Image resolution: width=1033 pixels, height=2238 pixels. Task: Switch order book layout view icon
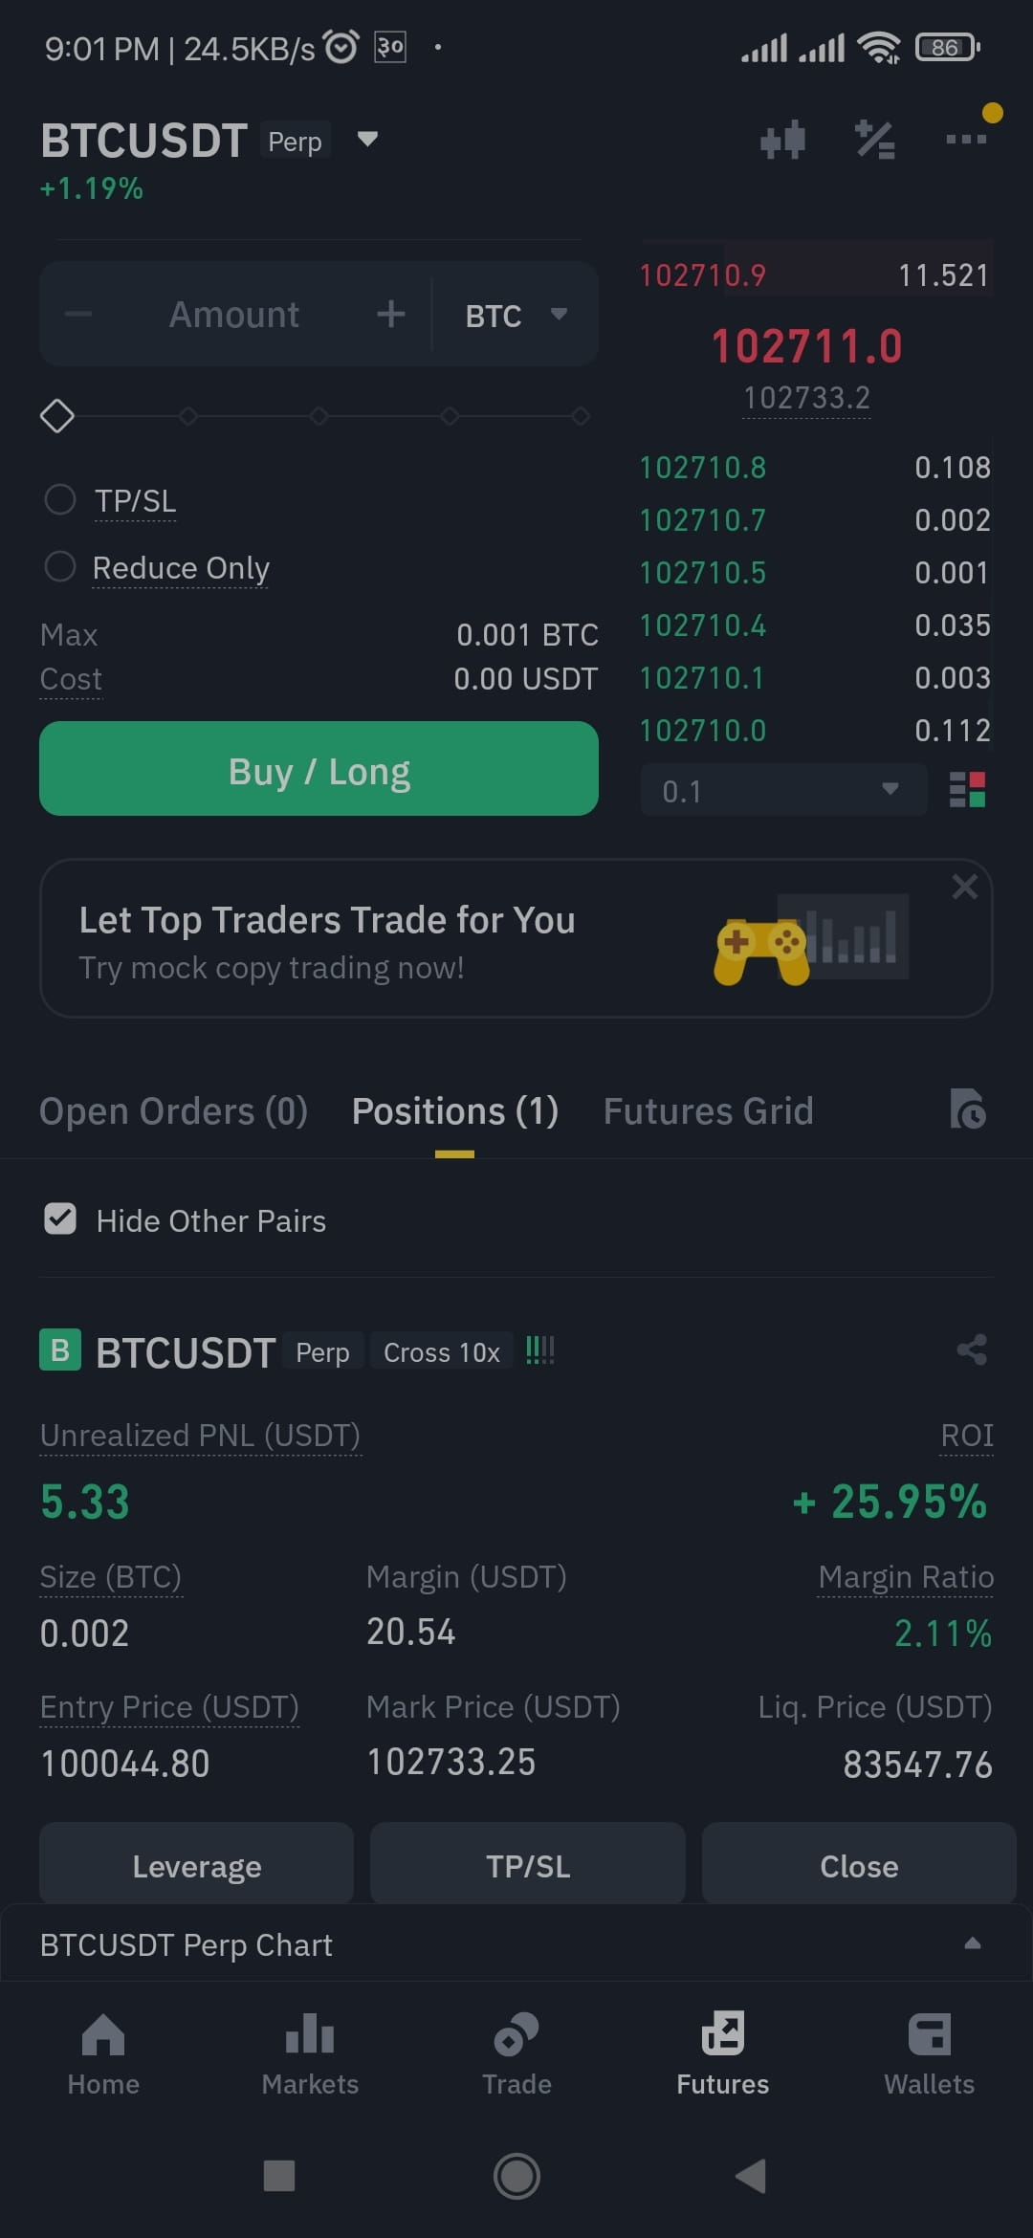pos(967,790)
